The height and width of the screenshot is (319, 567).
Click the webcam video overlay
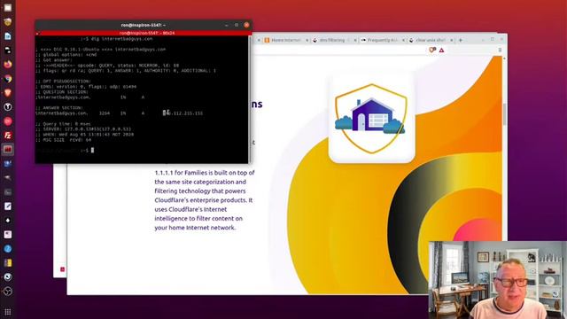click(498, 280)
